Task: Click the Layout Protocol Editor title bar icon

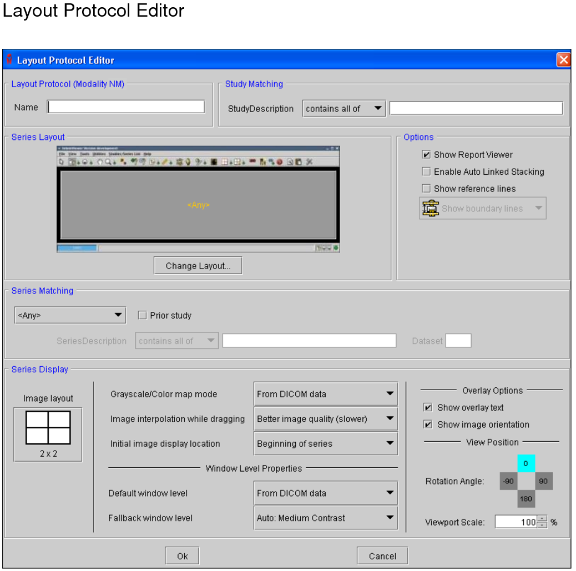Action: [9, 60]
